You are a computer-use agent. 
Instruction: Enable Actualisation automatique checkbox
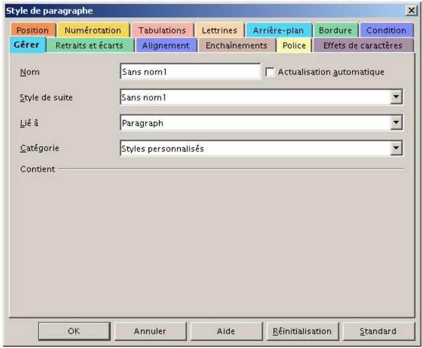pos(270,72)
